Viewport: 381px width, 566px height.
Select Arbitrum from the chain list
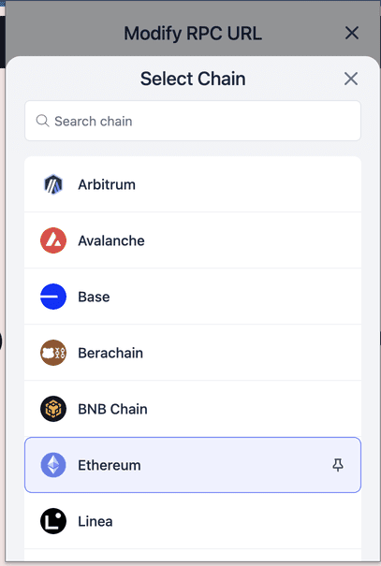[x=107, y=184]
